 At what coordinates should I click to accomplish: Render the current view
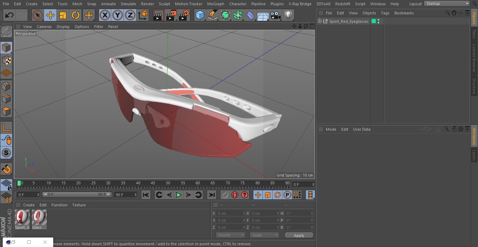pyautogui.click(x=159, y=15)
